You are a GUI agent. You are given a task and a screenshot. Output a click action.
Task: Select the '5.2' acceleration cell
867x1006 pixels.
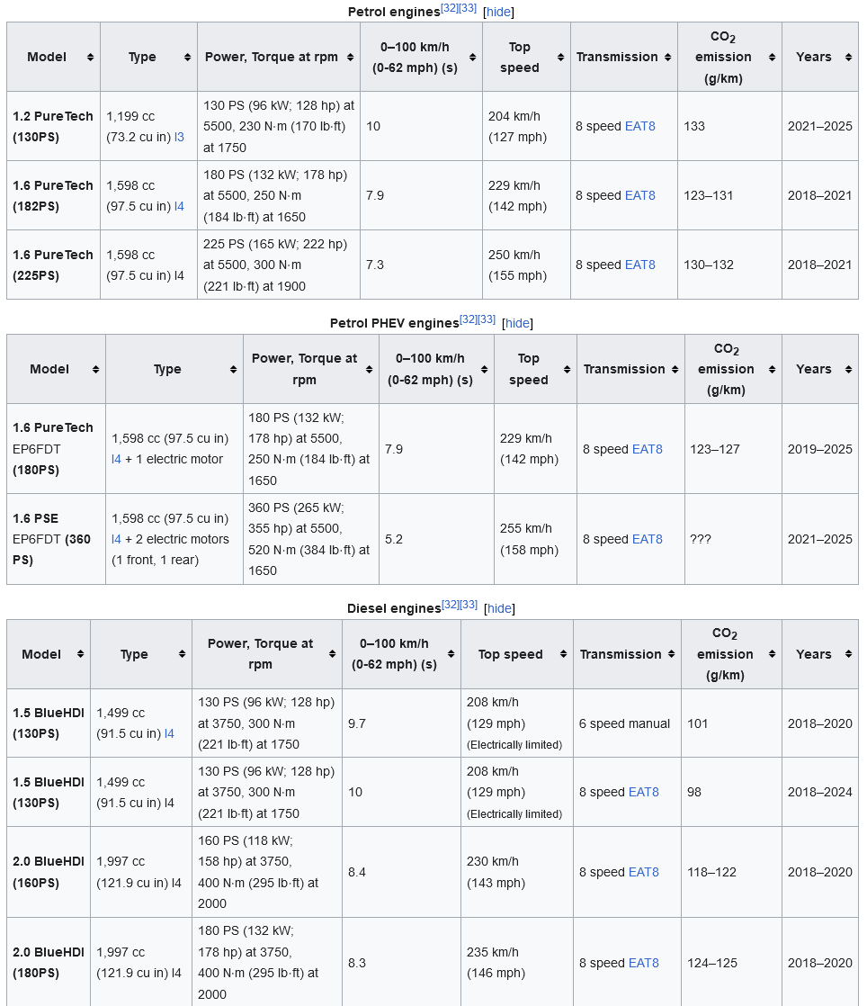(437, 539)
